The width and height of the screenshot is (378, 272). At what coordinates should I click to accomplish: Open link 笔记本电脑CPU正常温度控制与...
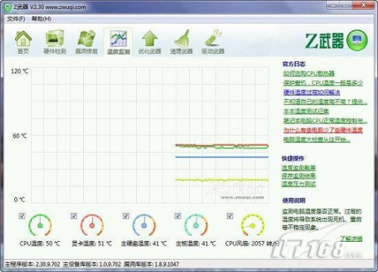(325, 121)
